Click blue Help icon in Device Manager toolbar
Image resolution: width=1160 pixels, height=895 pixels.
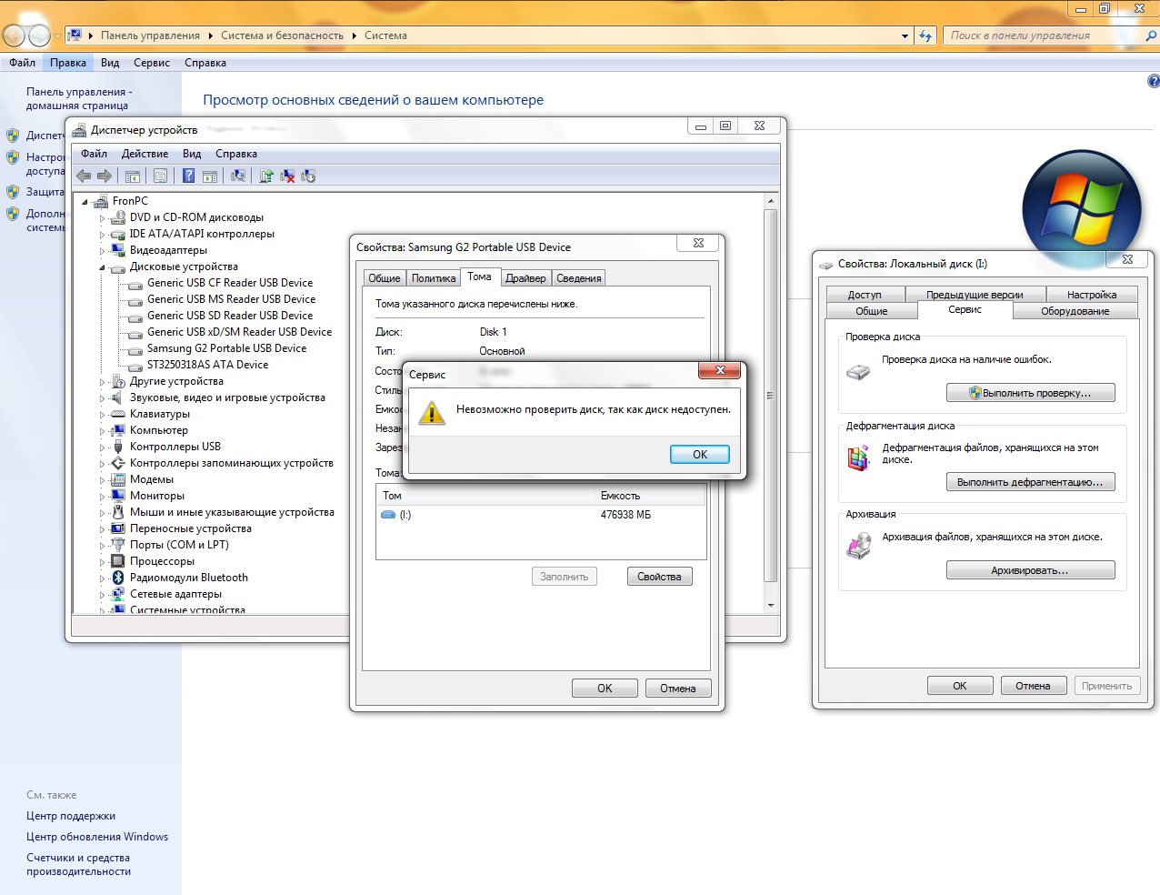188,176
